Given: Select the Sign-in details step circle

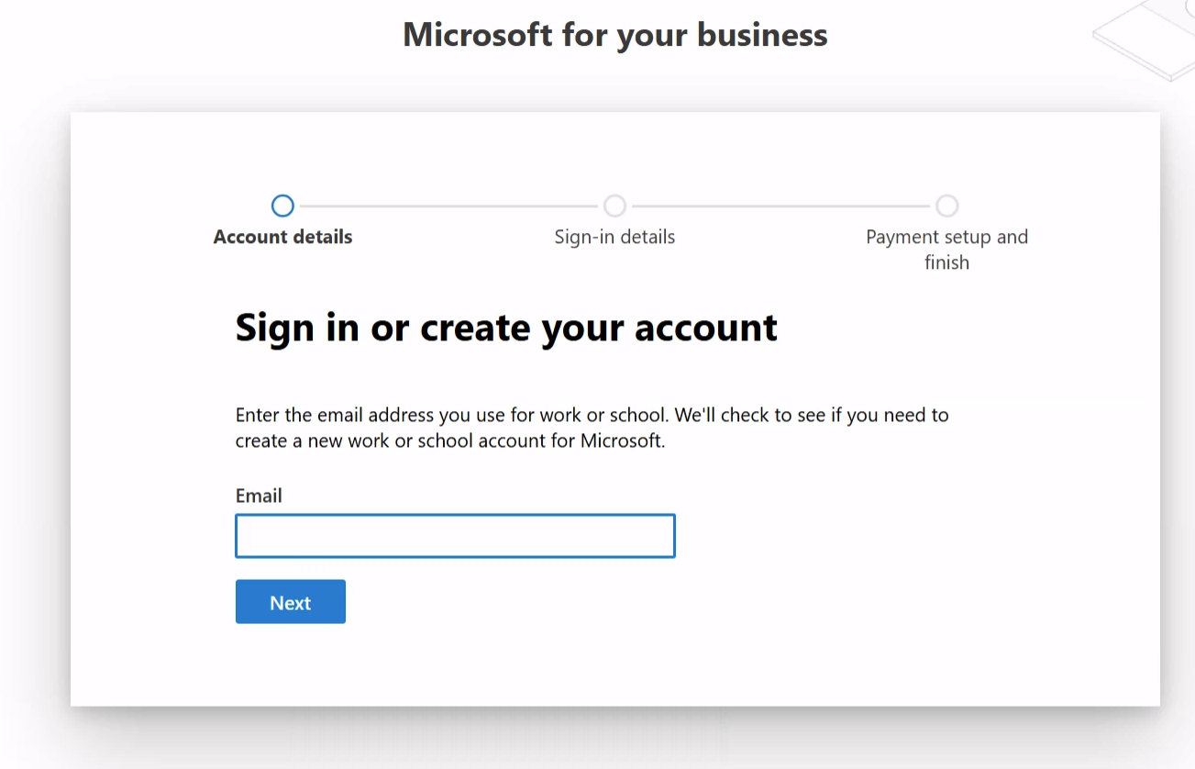Looking at the screenshot, I should click(614, 206).
